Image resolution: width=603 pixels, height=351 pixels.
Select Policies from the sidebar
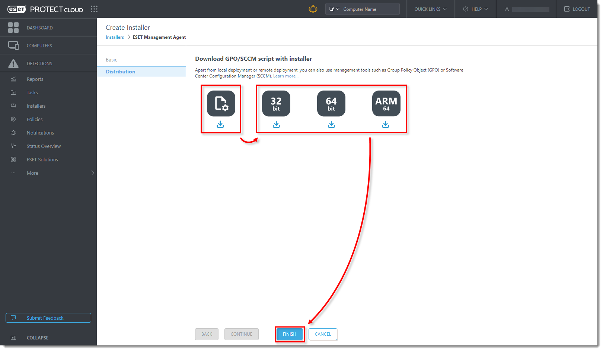point(34,119)
